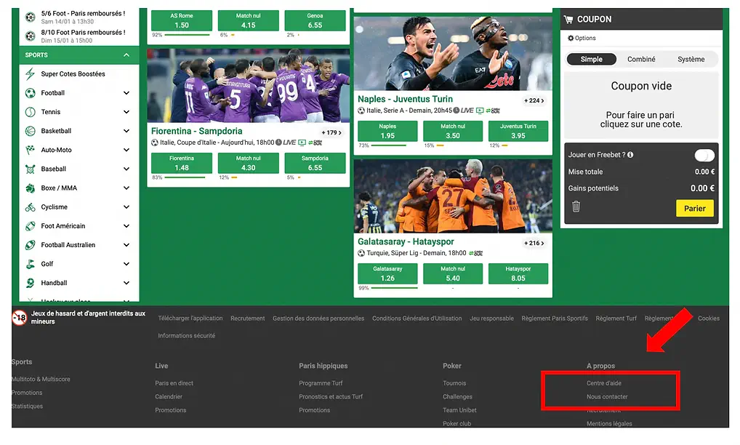The height and width of the screenshot is (445, 740).
Task: Empty the coupon using the trash icon
Action: (x=575, y=207)
